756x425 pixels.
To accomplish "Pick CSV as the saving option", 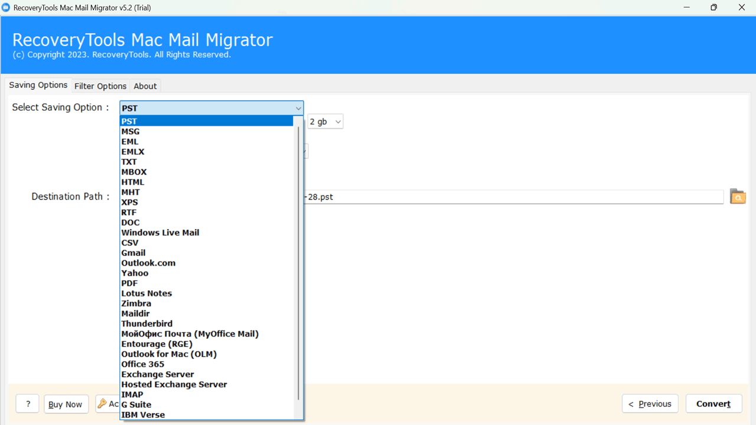I will tap(207, 243).
